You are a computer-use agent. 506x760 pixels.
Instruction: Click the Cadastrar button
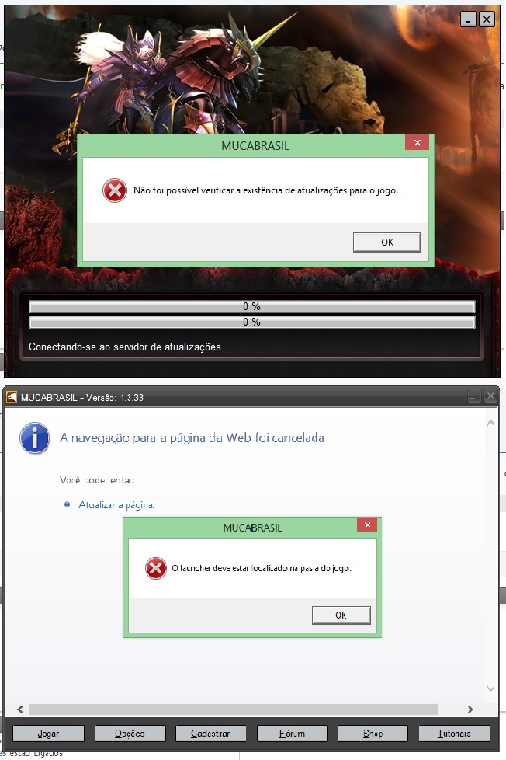click(x=210, y=734)
